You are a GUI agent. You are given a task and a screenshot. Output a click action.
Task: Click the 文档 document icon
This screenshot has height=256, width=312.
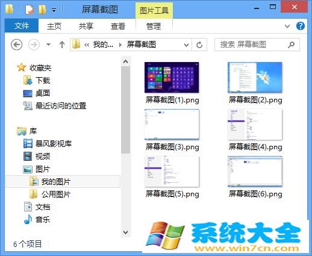point(28,207)
